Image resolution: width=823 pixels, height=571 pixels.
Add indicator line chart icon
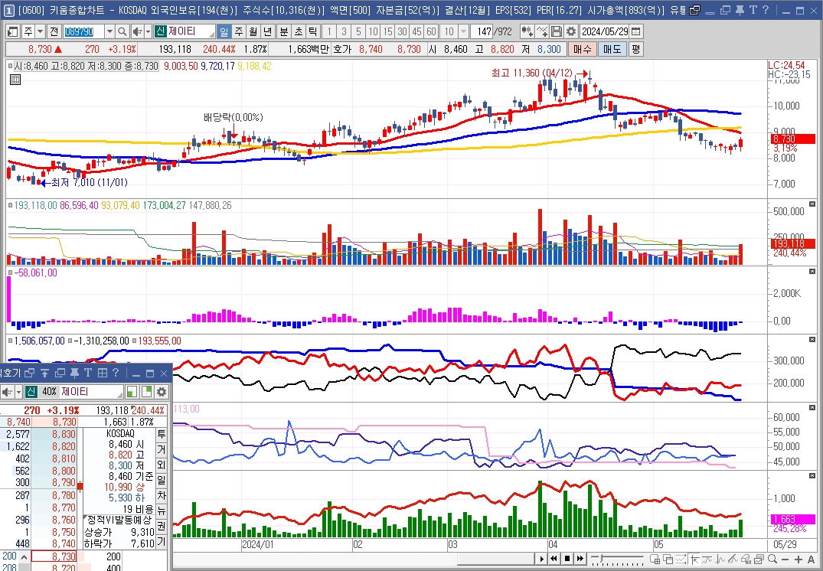542,31
